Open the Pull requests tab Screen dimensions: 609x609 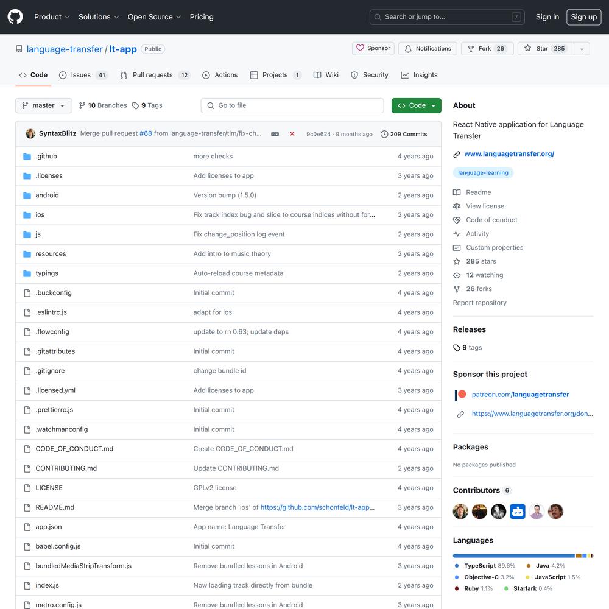click(x=155, y=74)
